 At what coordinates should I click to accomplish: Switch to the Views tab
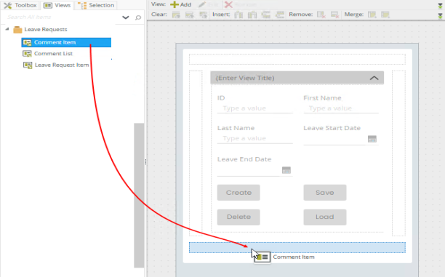coord(57,5)
